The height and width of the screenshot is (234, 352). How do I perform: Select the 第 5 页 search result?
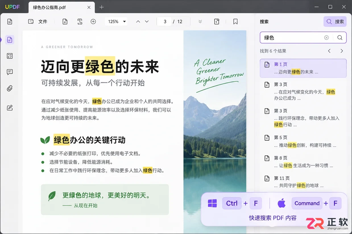point(303,141)
